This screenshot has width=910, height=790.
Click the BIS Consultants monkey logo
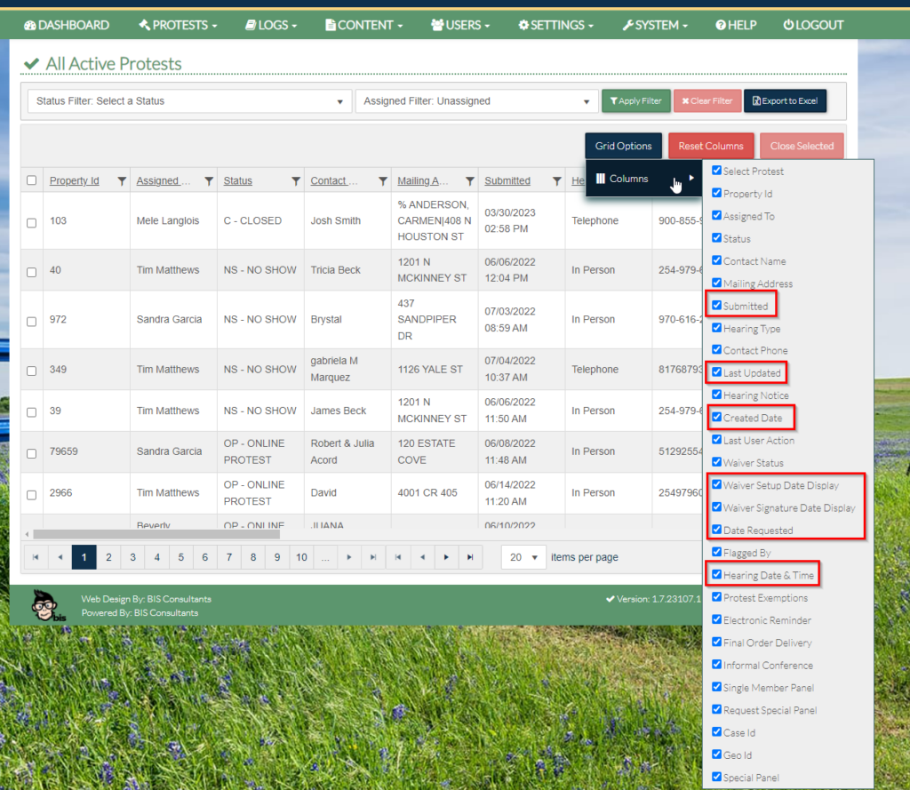pos(46,605)
